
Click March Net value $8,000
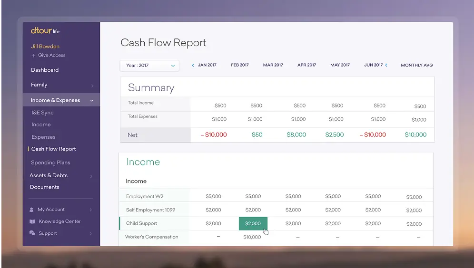pyautogui.click(x=296, y=135)
